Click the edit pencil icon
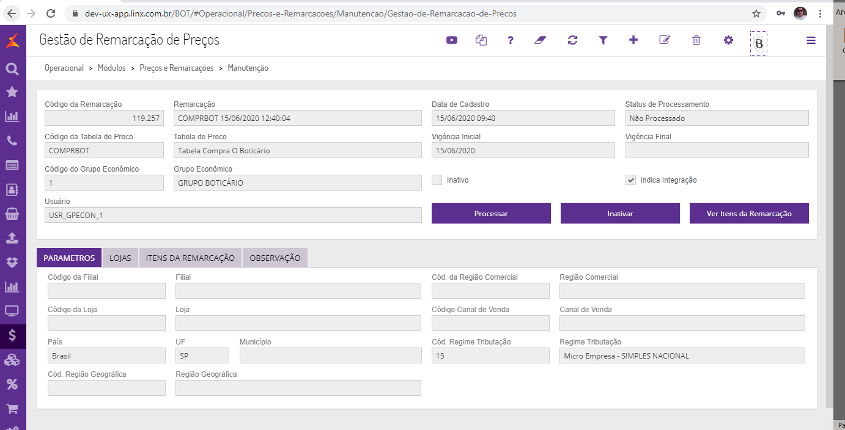Screen dimensions: 845x430 point(665,40)
